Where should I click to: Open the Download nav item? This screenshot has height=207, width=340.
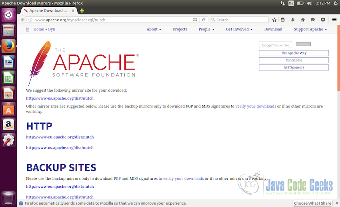pos(273,29)
